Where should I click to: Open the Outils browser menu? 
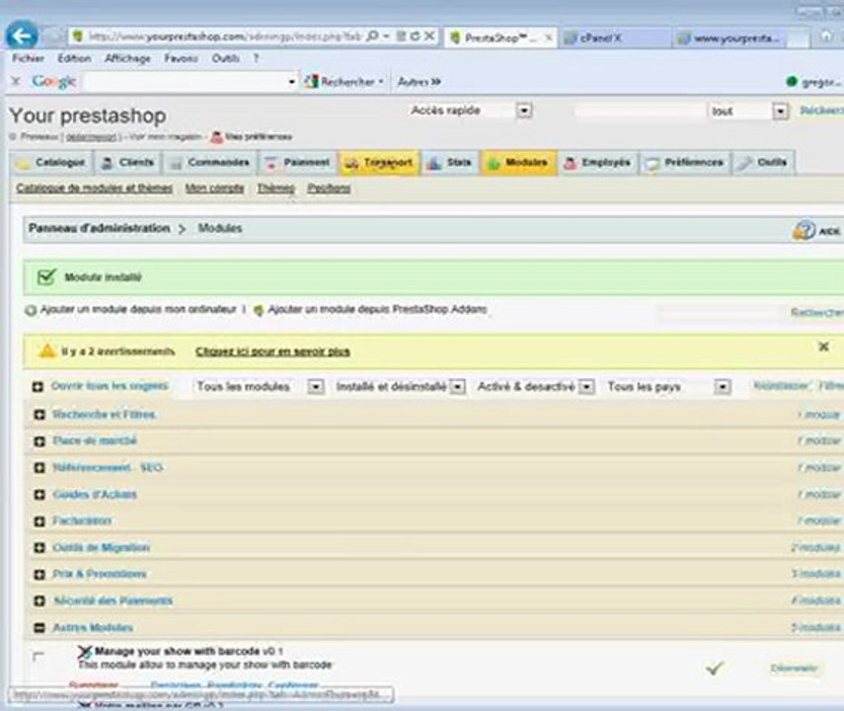tap(225, 58)
